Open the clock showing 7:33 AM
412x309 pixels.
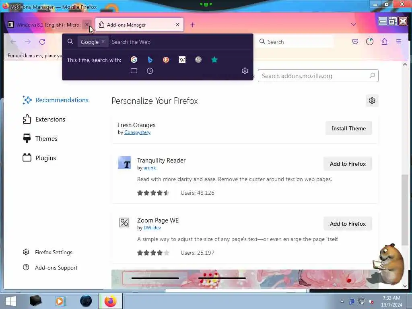(x=391, y=301)
